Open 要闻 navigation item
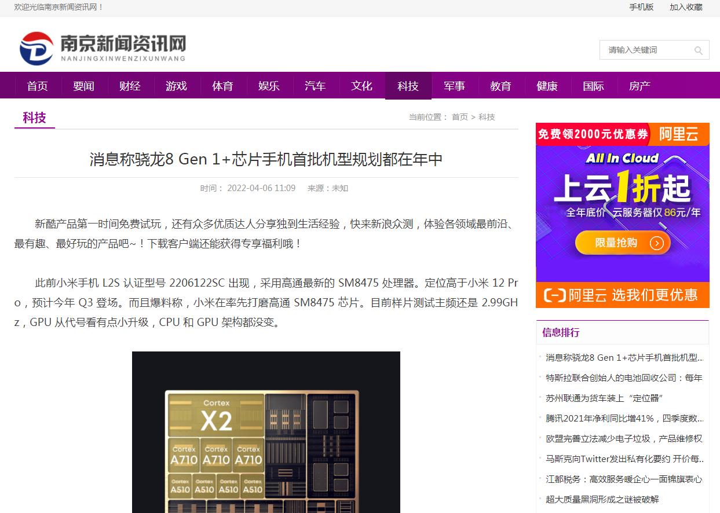 (x=84, y=86)
